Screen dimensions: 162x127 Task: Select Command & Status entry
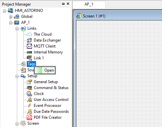(51, 88)
